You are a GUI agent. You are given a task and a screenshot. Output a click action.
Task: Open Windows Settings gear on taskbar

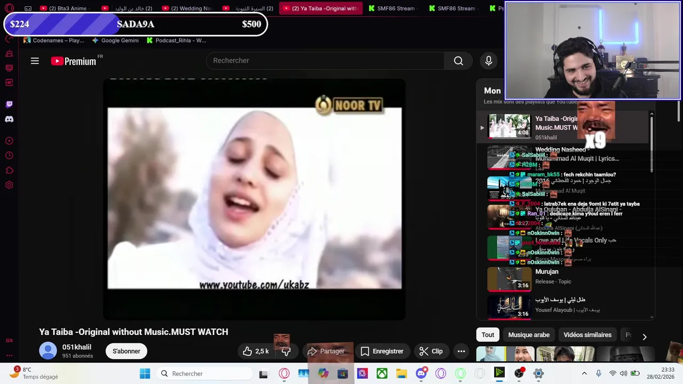pyautogui.click(x=538, y=374)
